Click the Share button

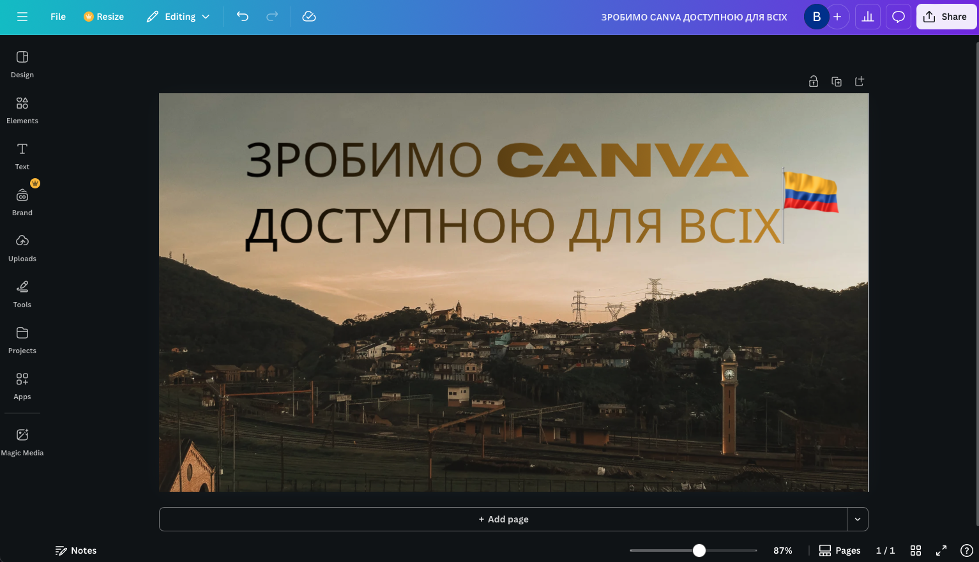pos(946,17)
